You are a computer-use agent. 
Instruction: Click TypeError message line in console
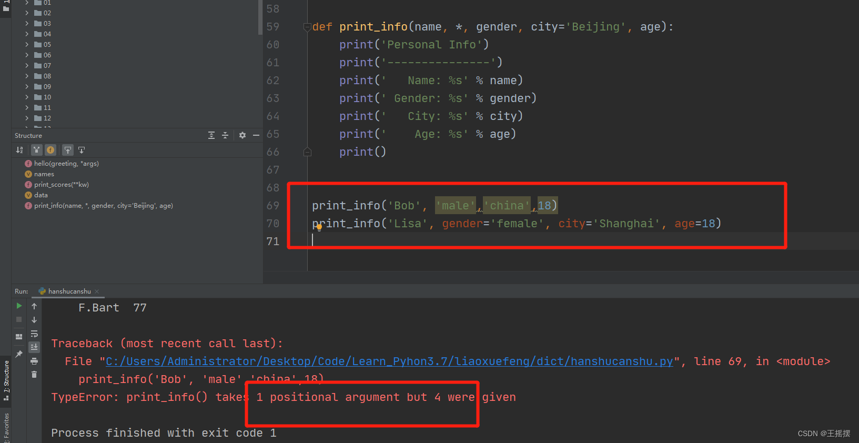(284, 397)
